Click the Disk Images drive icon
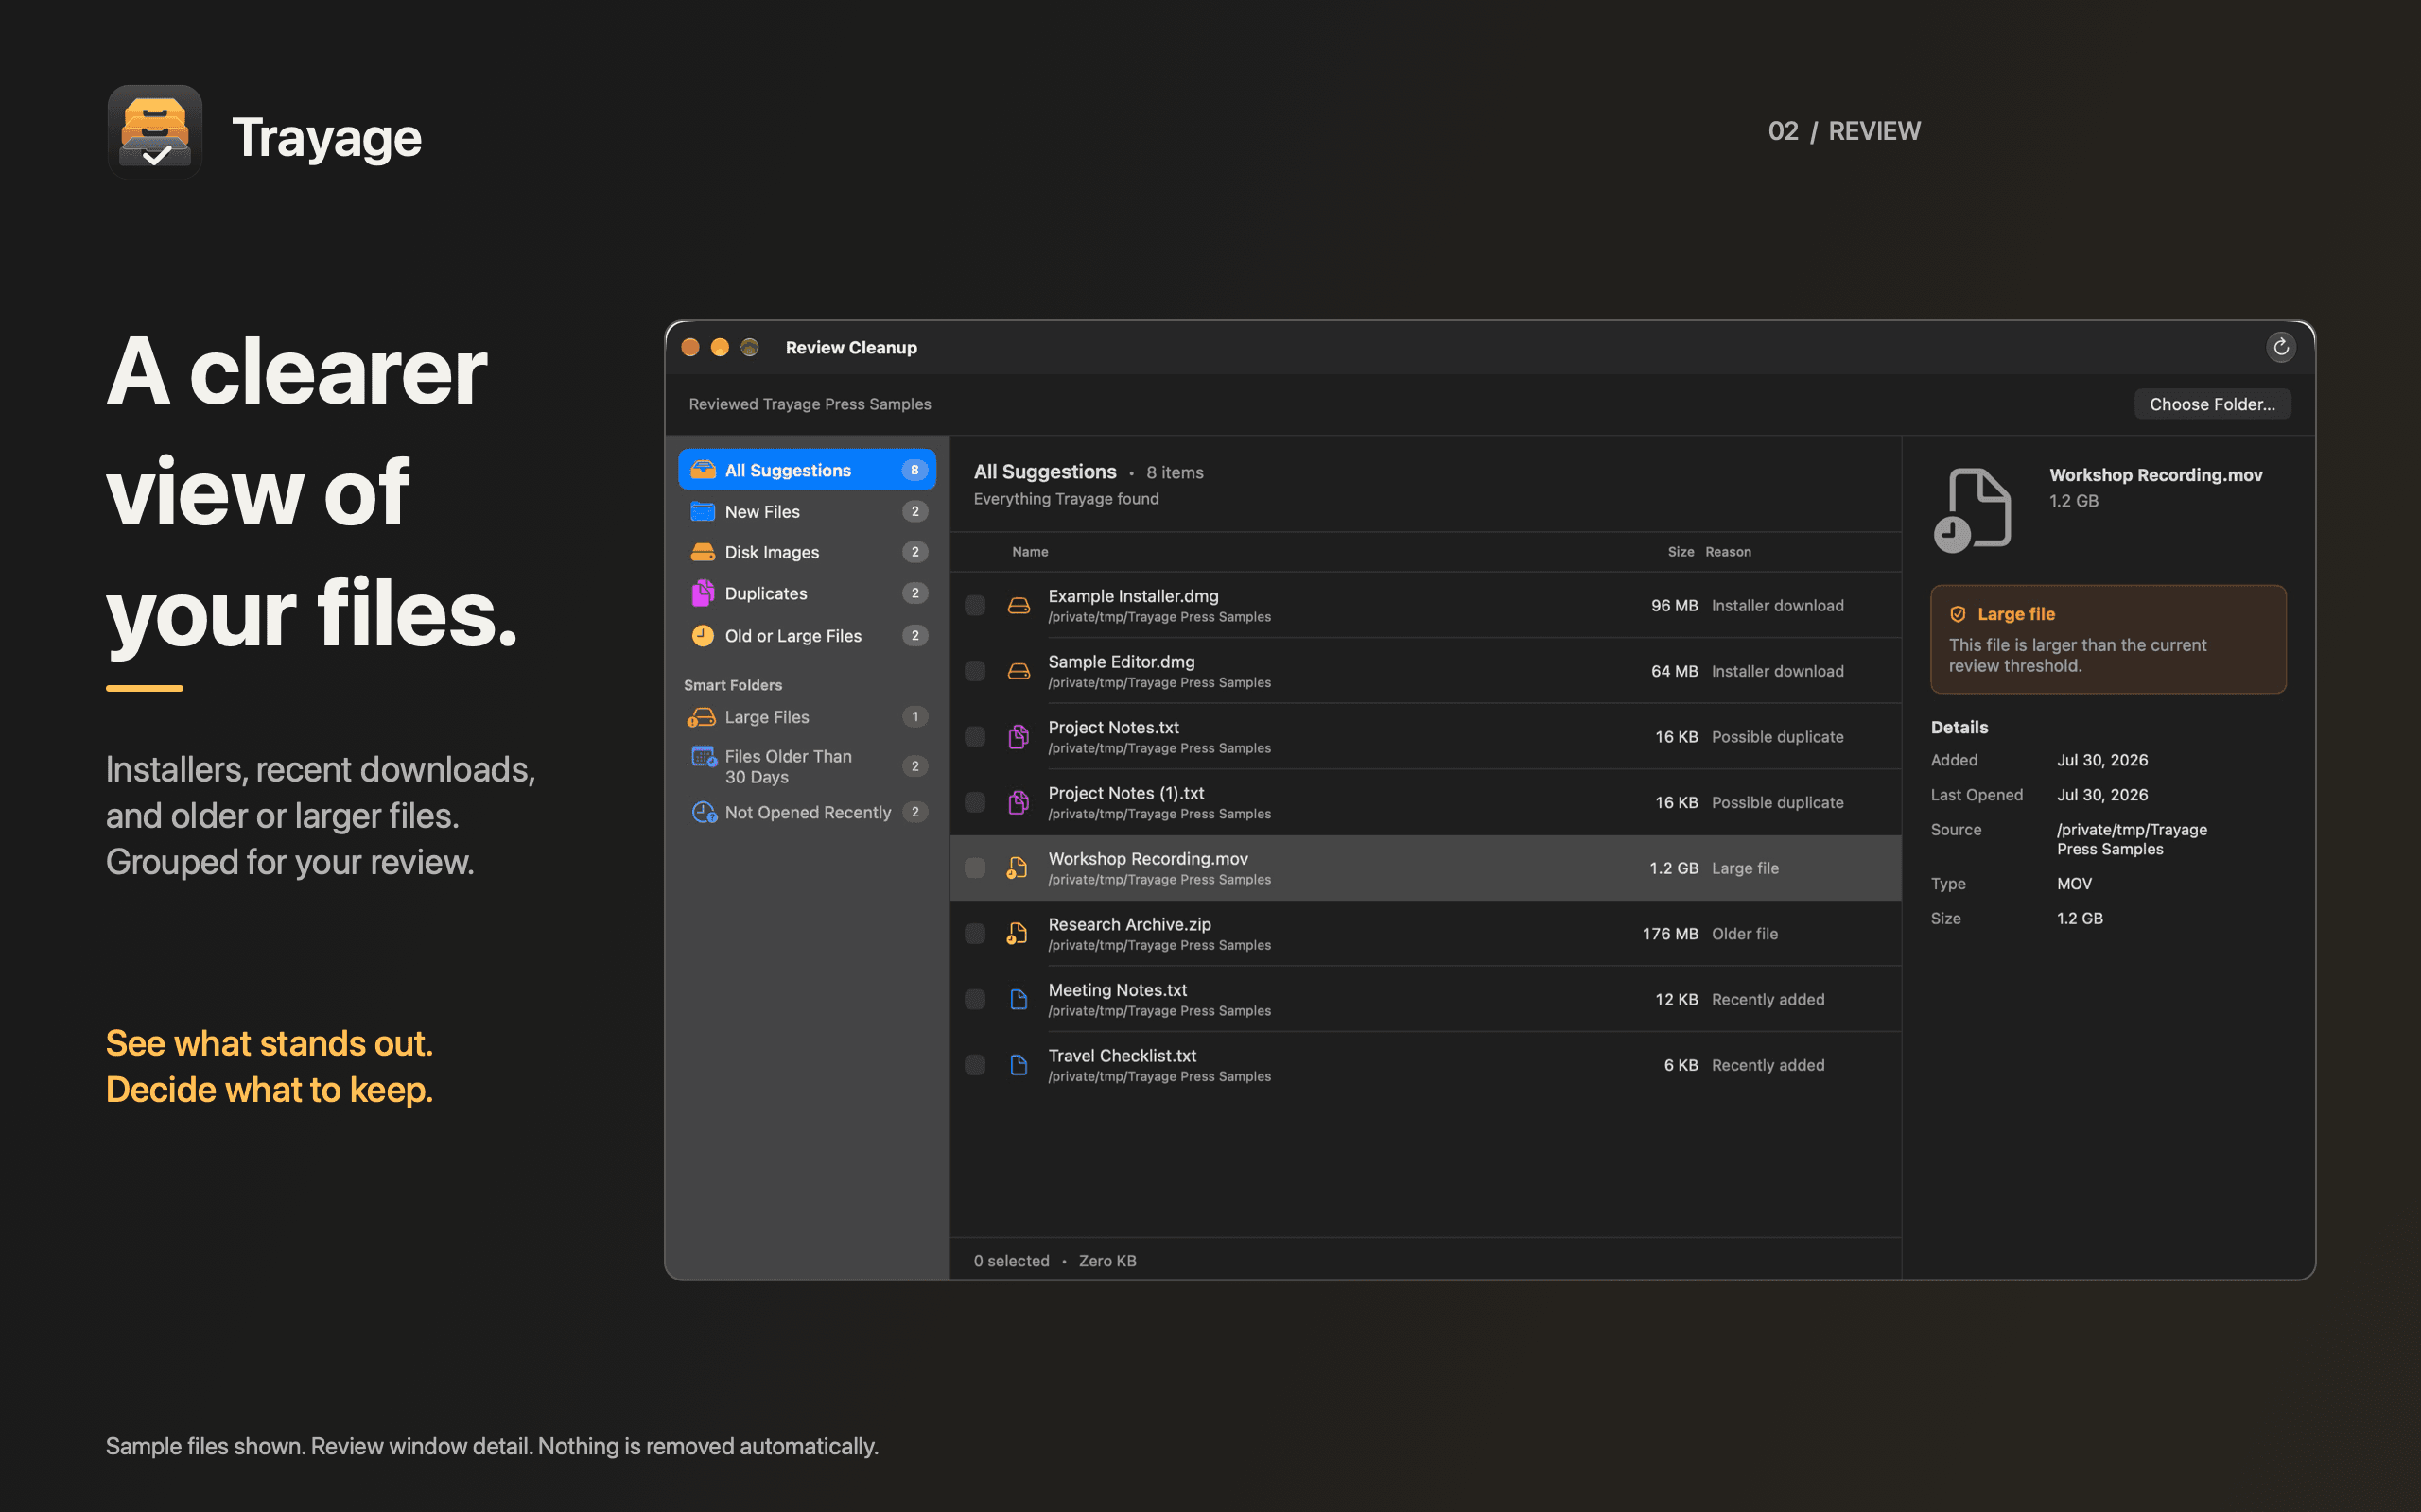2421x1512 pixels. [x=704, y=552]
